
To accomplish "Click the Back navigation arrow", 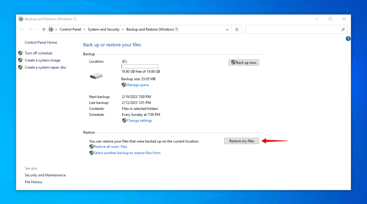I will pos(22,30).
